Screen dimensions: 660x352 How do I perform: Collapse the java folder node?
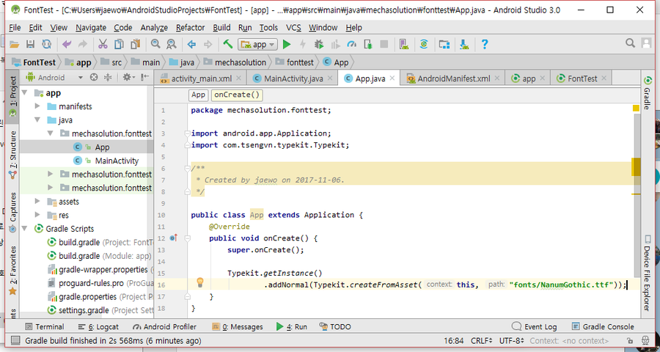(x=37, y=120)
